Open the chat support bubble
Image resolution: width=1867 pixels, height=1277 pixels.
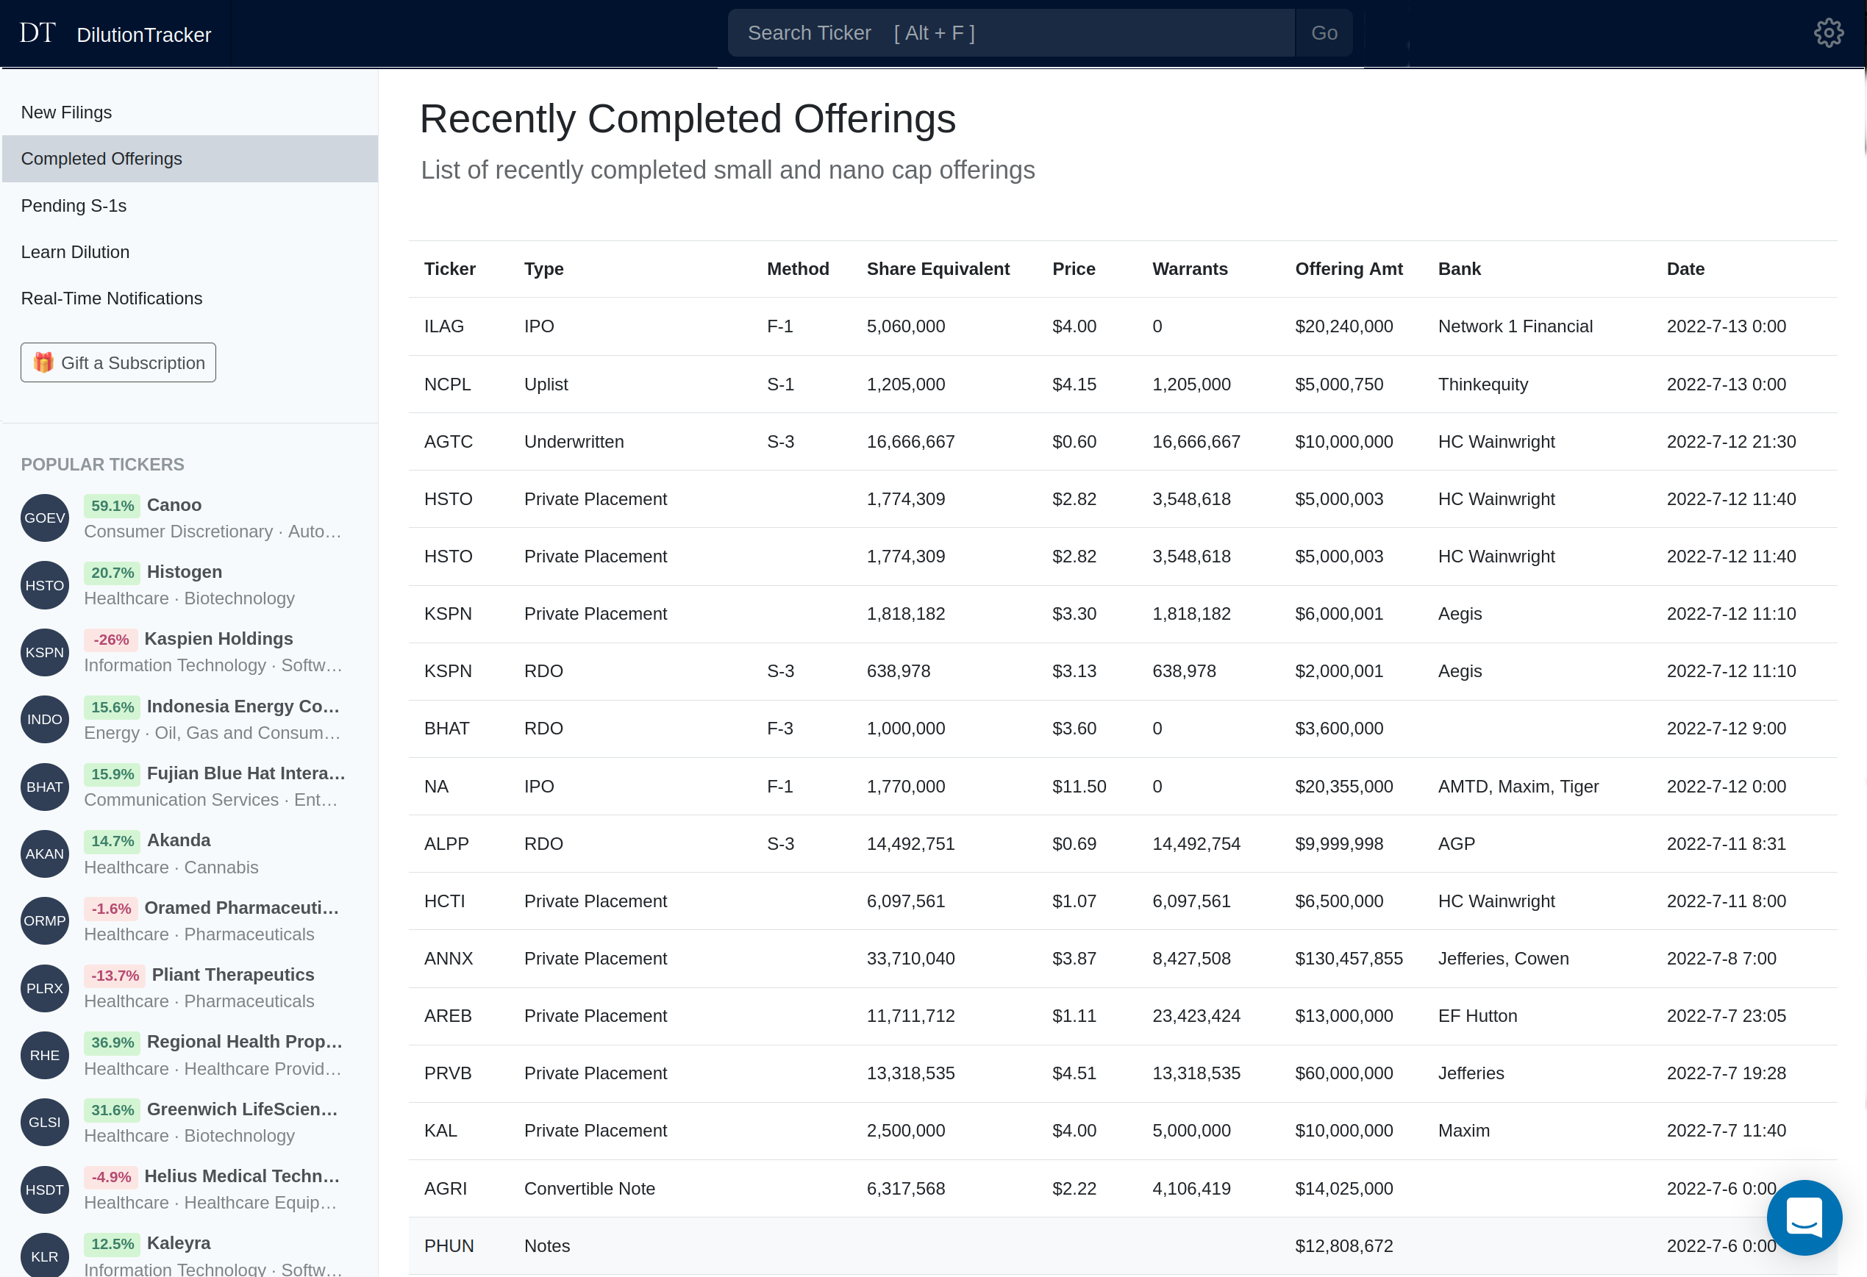pyautogui.click(x=1804, y=1217)
